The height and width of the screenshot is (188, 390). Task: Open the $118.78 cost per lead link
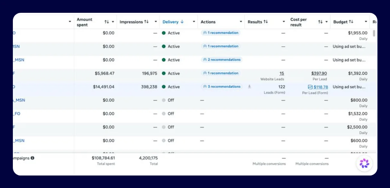[x=321, y=87]
